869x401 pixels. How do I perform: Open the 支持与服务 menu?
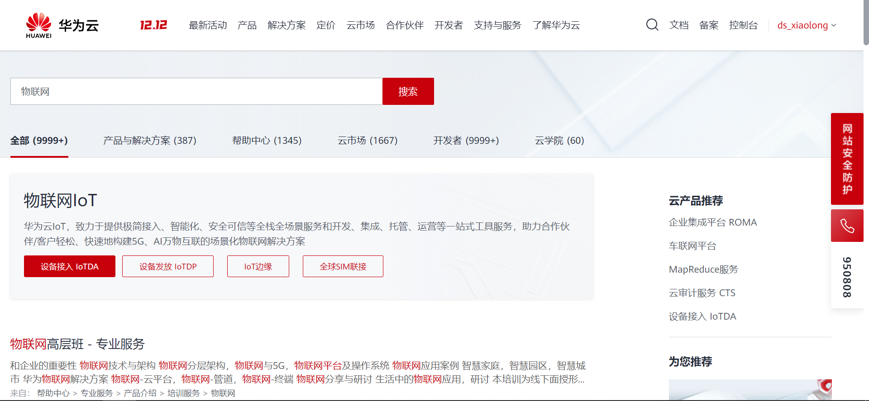click(x=497, y=25)
